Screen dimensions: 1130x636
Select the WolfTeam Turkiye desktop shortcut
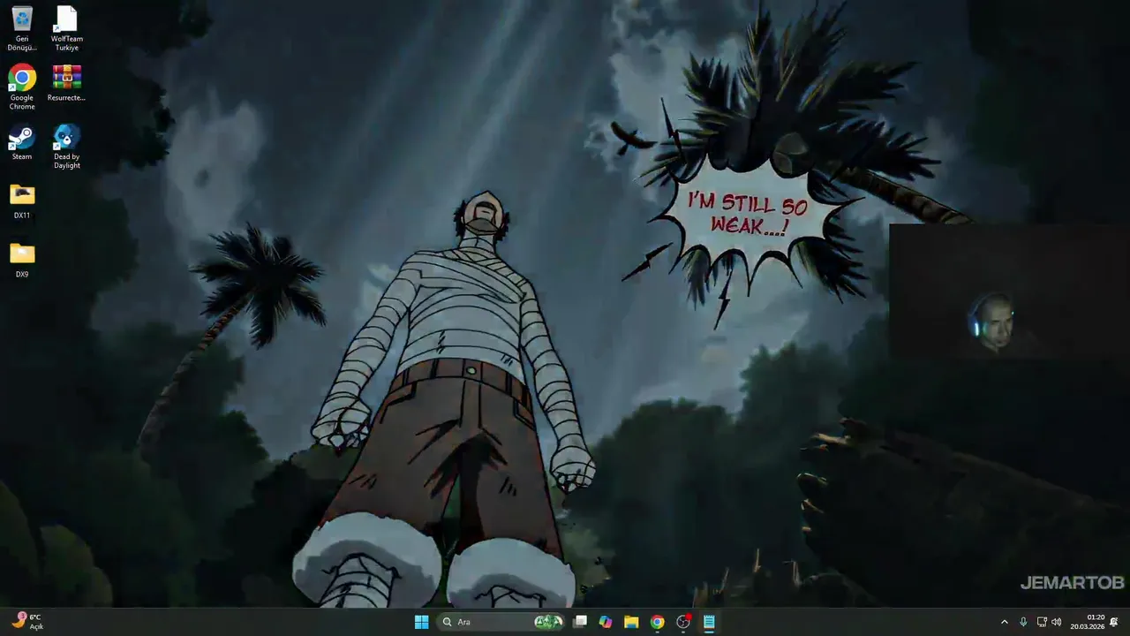click(x=67, y=28)
